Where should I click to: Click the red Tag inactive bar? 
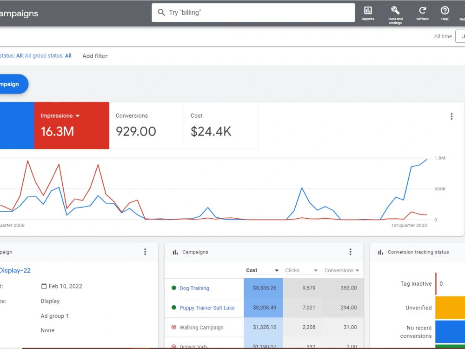point(436,284)
